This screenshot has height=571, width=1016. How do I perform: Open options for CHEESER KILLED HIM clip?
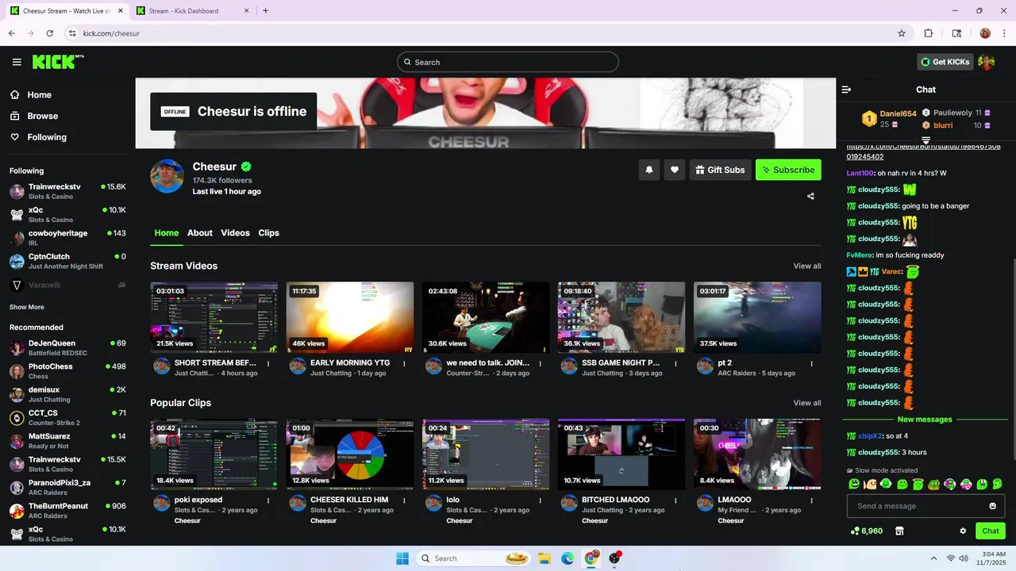point(404,501)
